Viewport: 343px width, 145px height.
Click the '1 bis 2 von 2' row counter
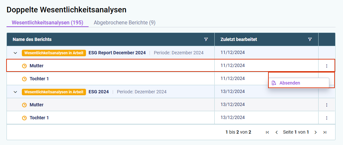(238, 132)
